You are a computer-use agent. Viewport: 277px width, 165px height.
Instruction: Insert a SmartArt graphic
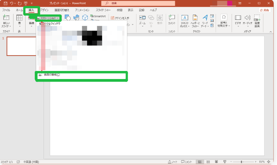98,16
